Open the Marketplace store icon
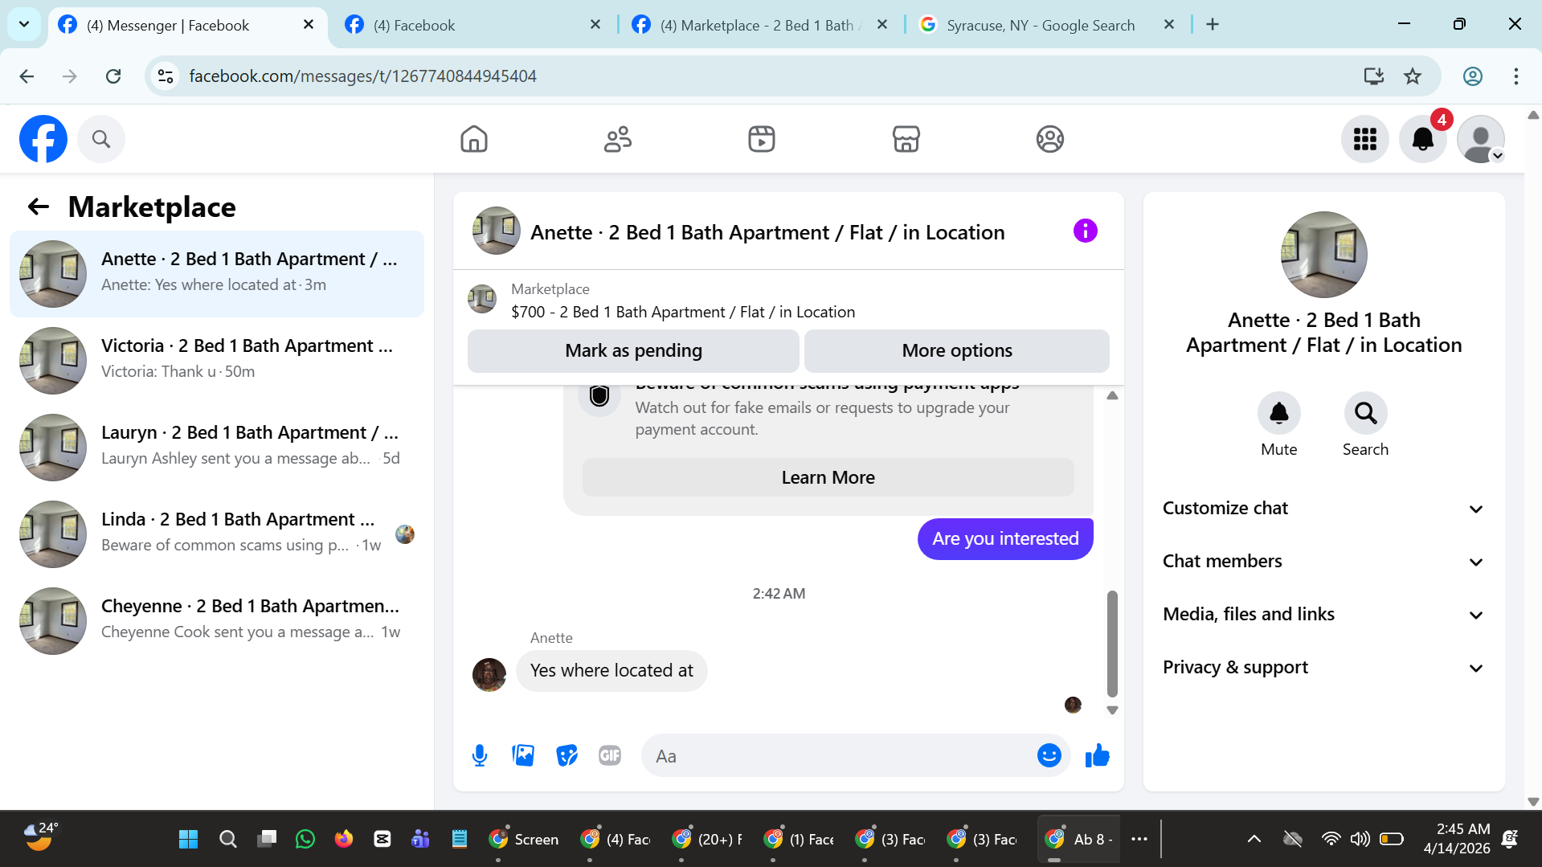The height and width of the screenshot is (867, 1542). [x=906, y=139]
